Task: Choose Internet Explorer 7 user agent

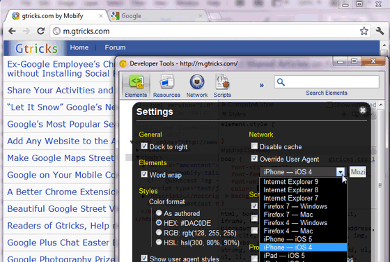Action: coord(303,199)
